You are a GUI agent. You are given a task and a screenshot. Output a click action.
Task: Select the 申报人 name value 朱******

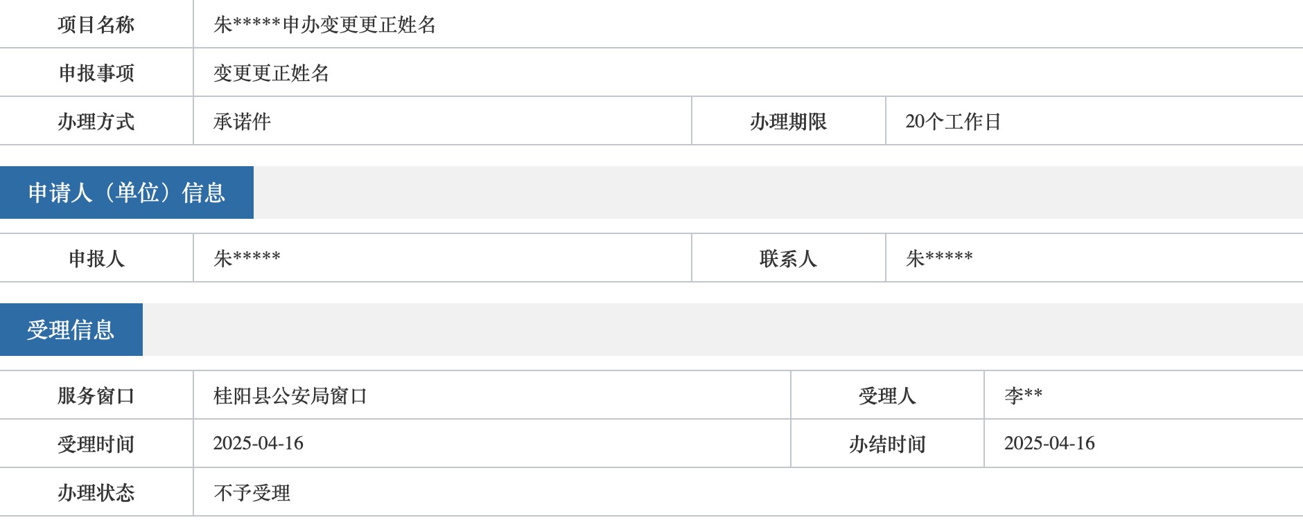pyautogui.click(x=247, y=258)
